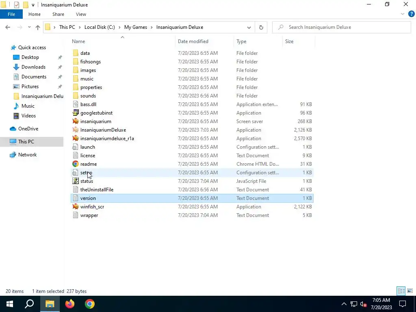Open the address bar history dropdown
416x312 pixels.
coord(249,27)
